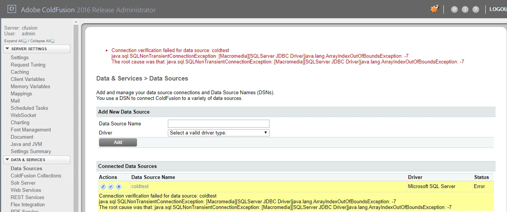
Task: Open Request Tuning page
Action: click(x=28, y=65)
